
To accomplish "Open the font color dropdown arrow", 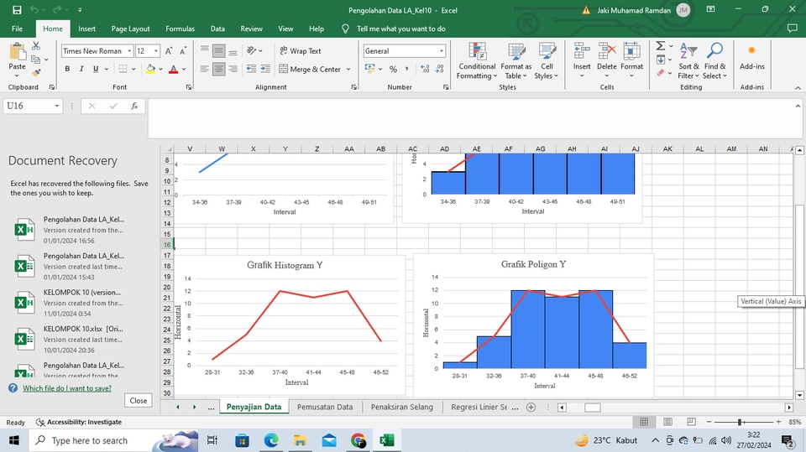I will coord(184,69).
